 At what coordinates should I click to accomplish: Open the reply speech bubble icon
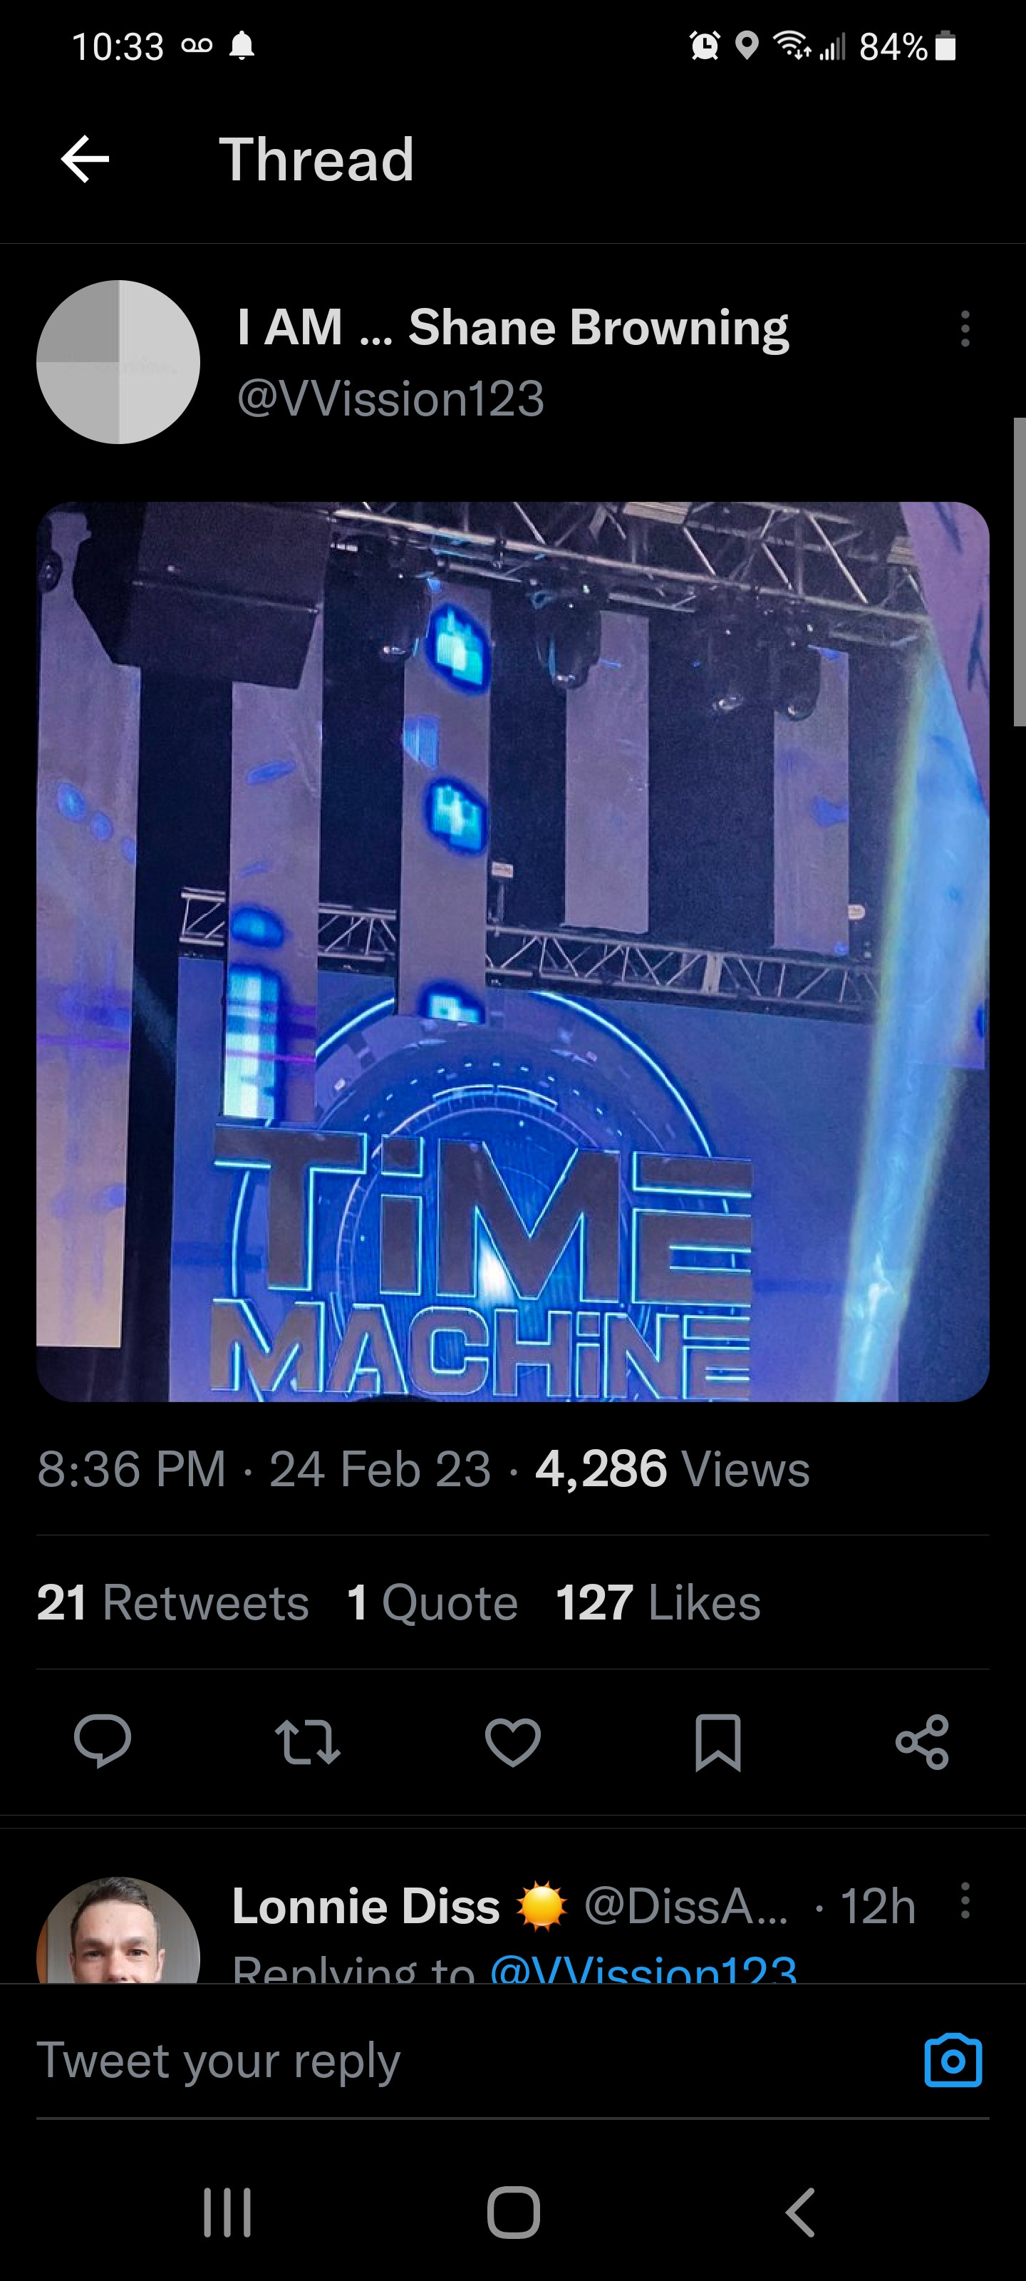103,1741
